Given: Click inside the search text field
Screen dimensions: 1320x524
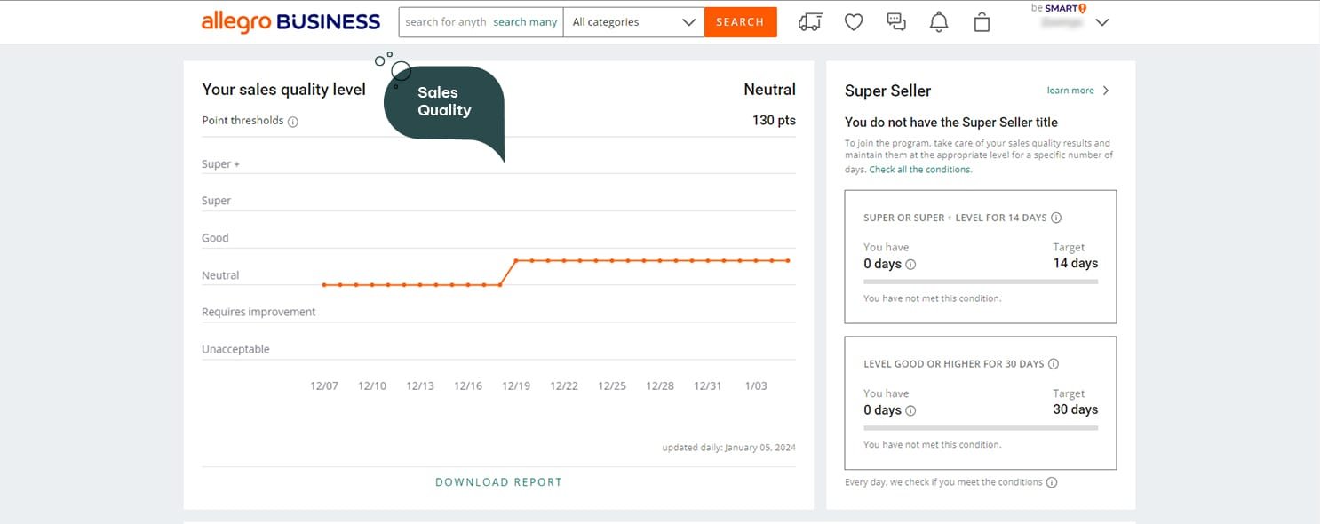Looking at the screenshot, I should tap(444, 22).
